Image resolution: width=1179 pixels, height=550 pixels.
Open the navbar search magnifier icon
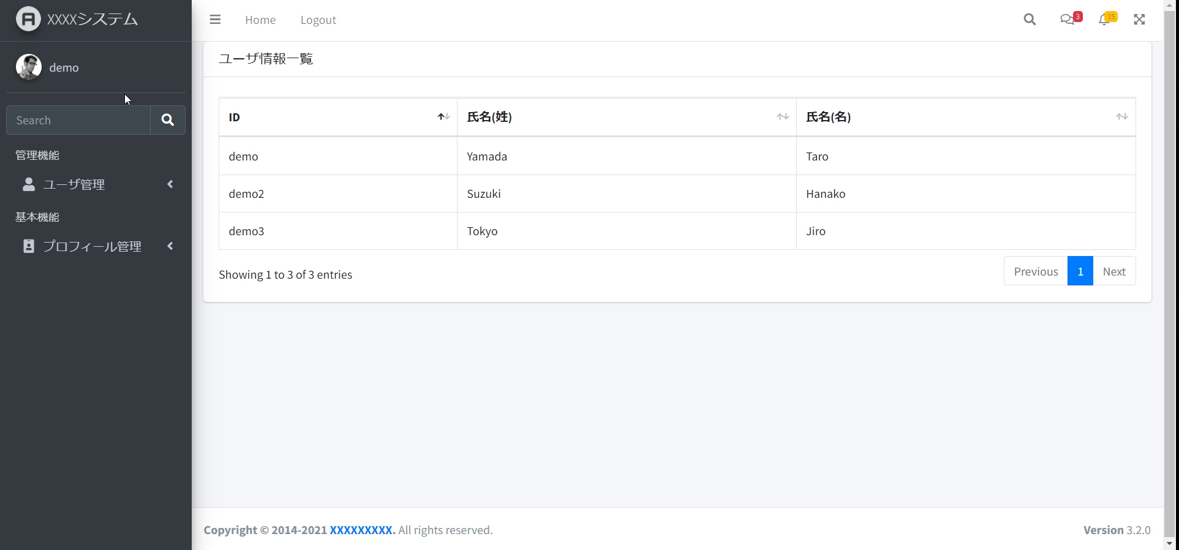pos(1030,20)
